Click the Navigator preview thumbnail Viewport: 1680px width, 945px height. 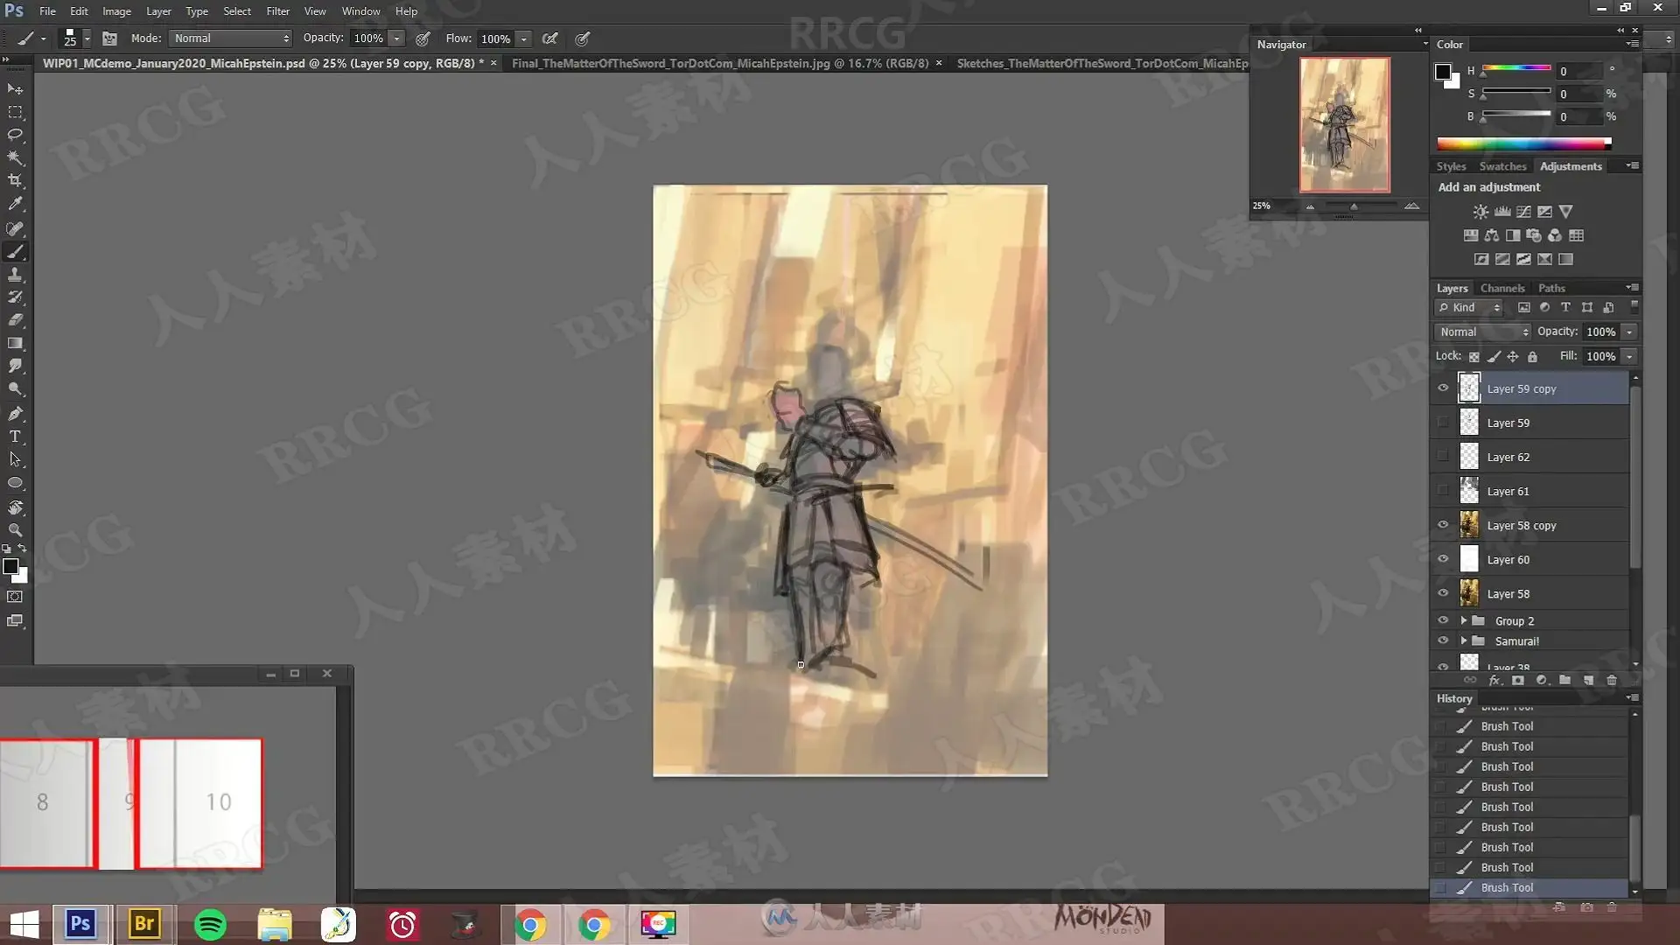coord(1344,125)
